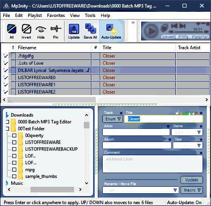Open the Playlist menu
This screenshot has height=206, width=211.
point(35,16)
